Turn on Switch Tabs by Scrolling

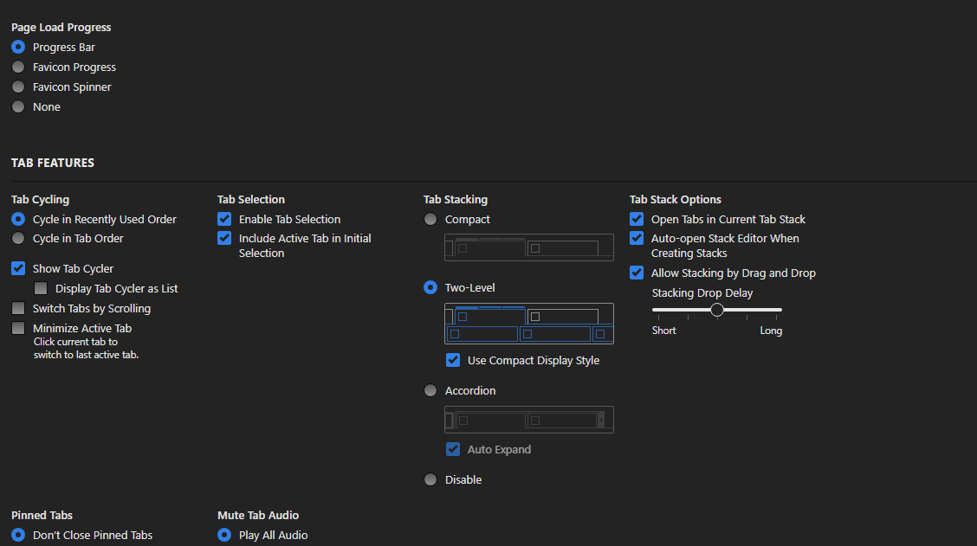pos(18,309)
